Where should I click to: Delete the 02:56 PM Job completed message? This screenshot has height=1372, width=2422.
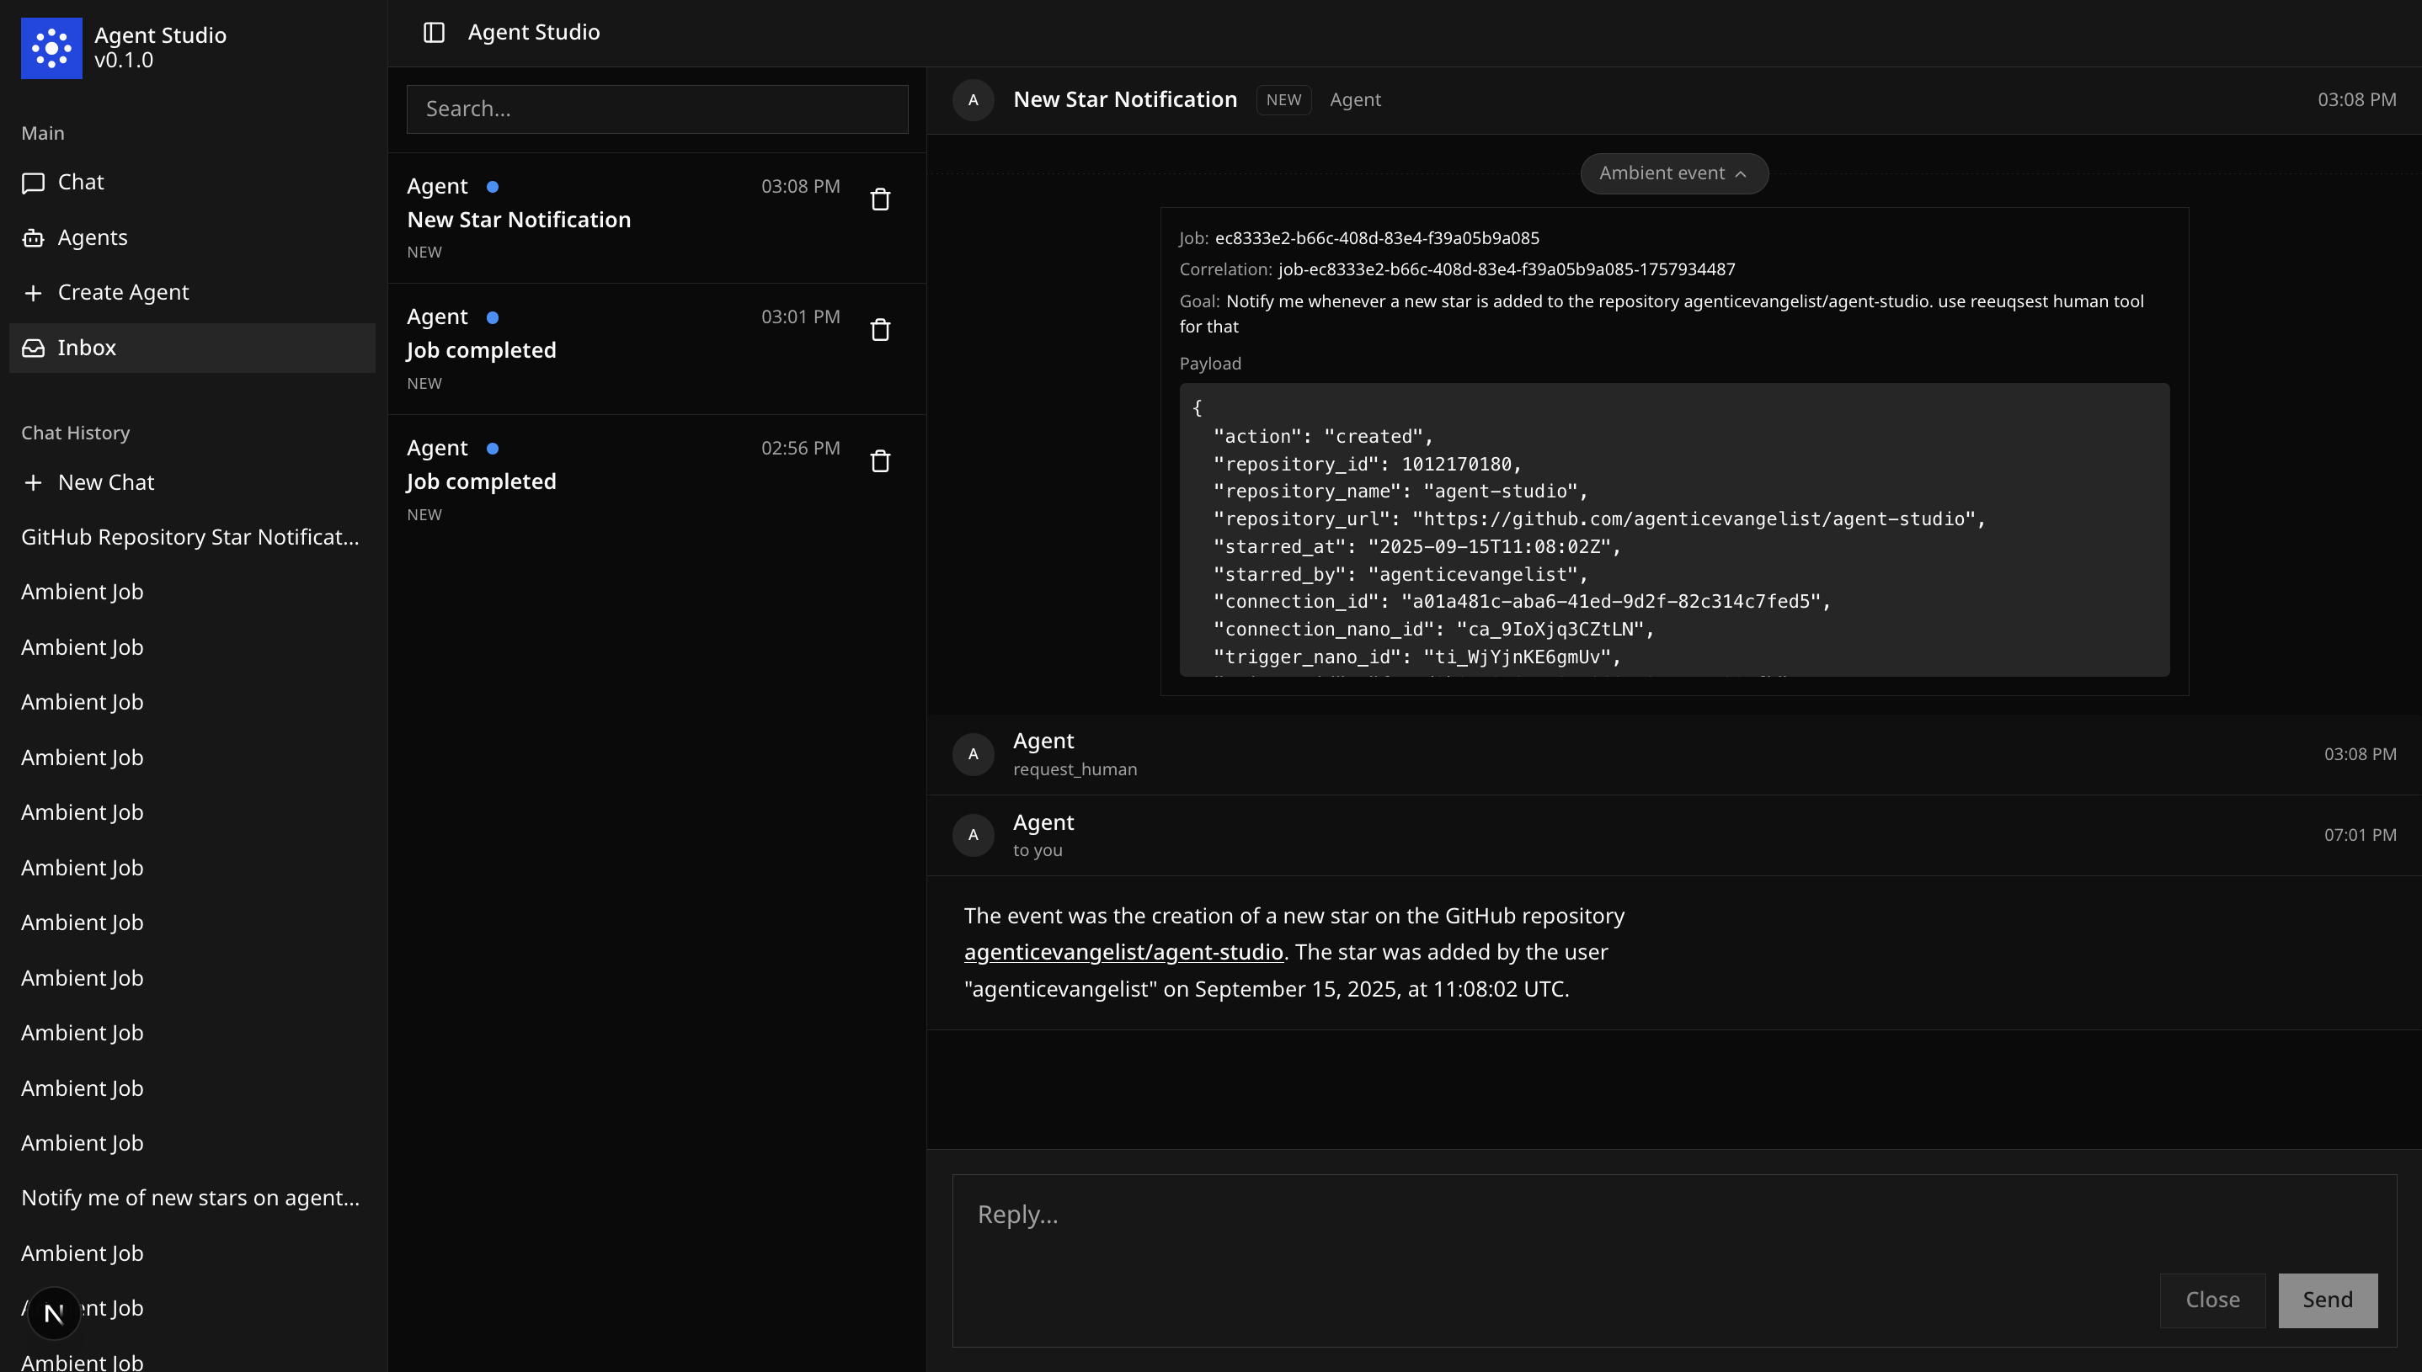pos(879,460)
